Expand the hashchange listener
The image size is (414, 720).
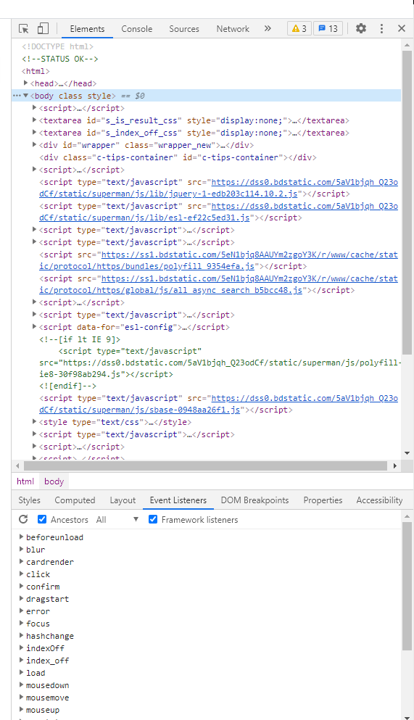pos(21,636)
